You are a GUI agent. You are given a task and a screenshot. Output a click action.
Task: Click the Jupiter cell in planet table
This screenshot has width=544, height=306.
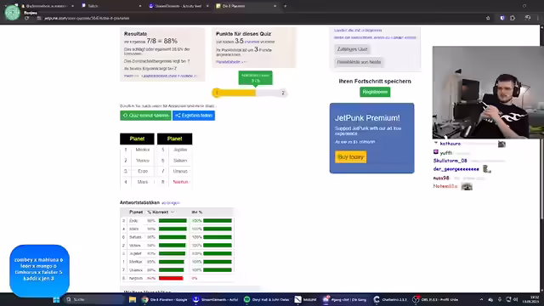click(180, 150)
